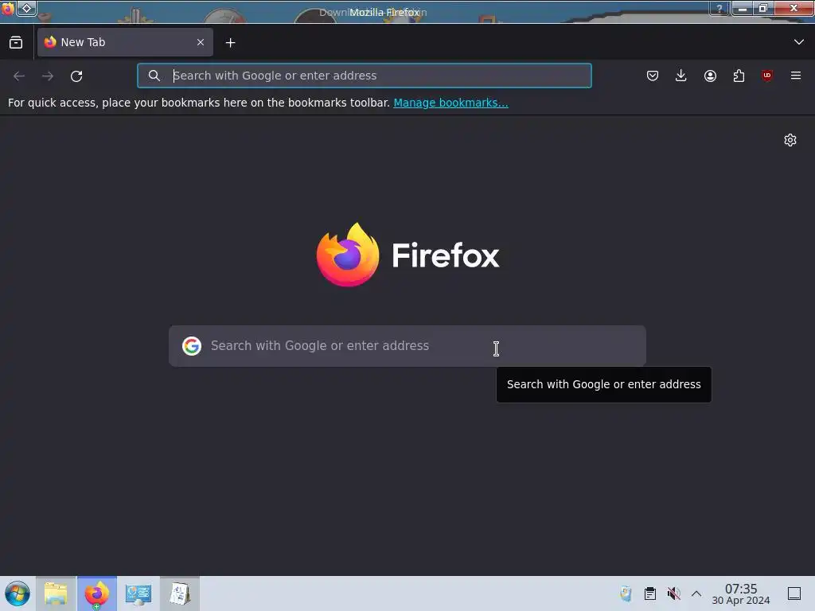The image size is (815, 611).
Task: Reload the current page
Action: [x=76, y=76]
